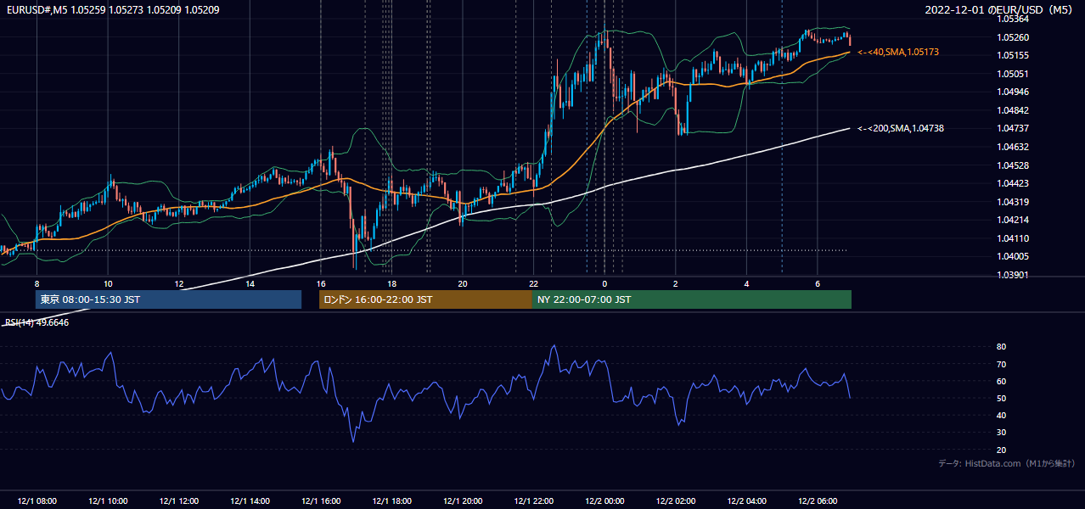This screenshot has height=509, width=1085.
Task: Click price axis value 1.04214
Action: 1012,220
